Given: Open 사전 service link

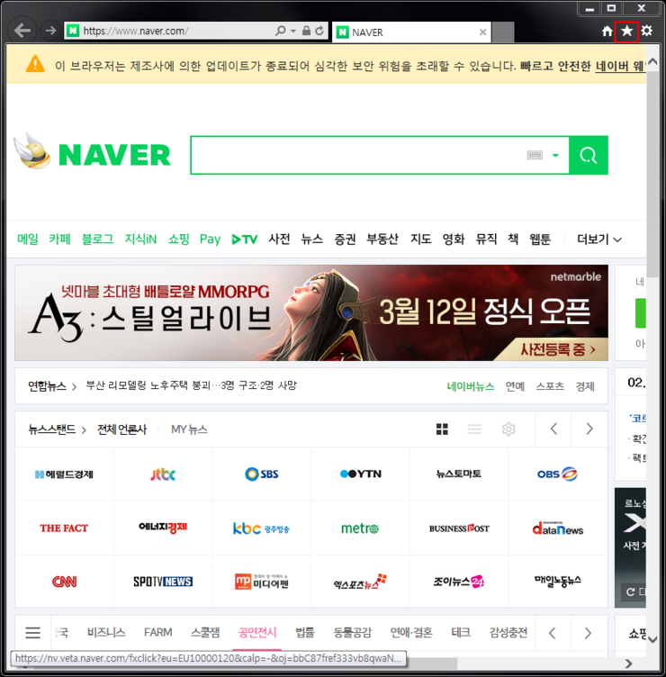Looking at the screenshot, I should [279, 239].
